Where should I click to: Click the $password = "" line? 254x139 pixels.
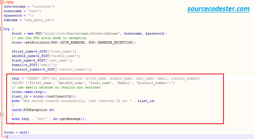coord(19,16)
